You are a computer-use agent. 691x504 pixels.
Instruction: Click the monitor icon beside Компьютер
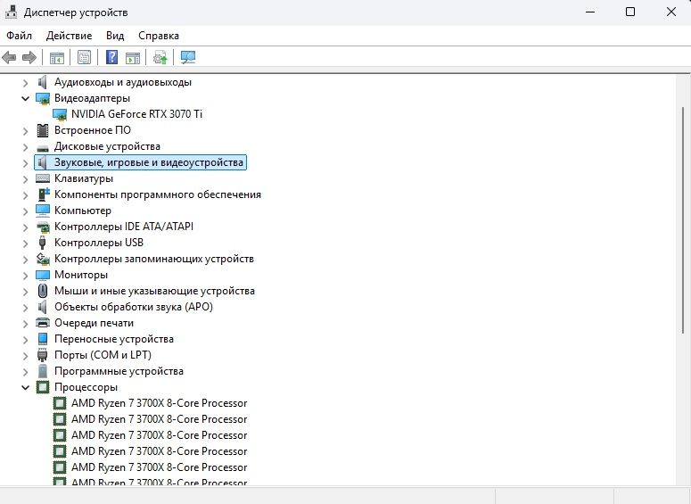click(x=43, y=211)
